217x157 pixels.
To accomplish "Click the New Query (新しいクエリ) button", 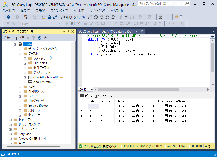I will click(73, 17).
